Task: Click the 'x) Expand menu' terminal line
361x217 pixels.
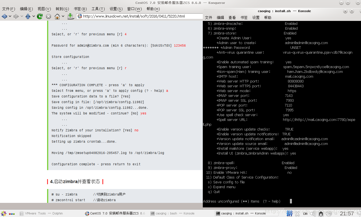Action: 222,187
